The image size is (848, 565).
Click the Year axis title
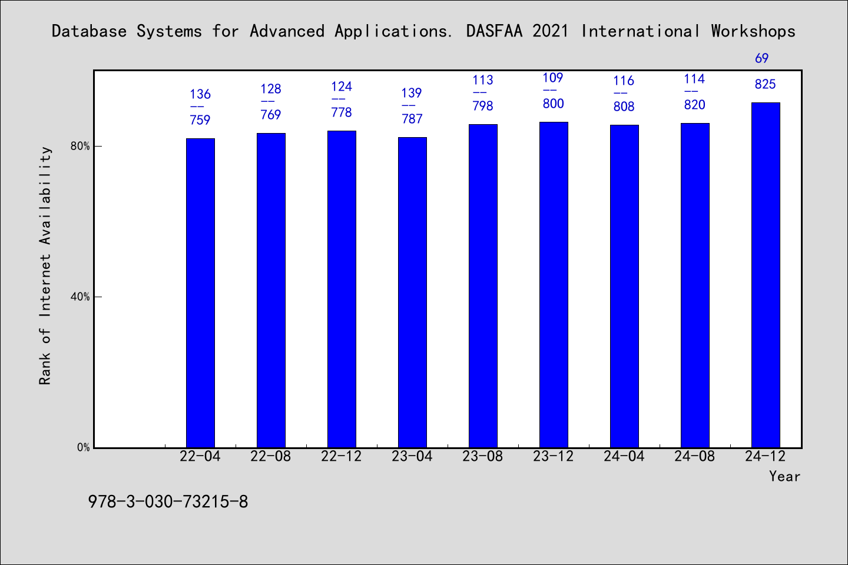(785, 476)
